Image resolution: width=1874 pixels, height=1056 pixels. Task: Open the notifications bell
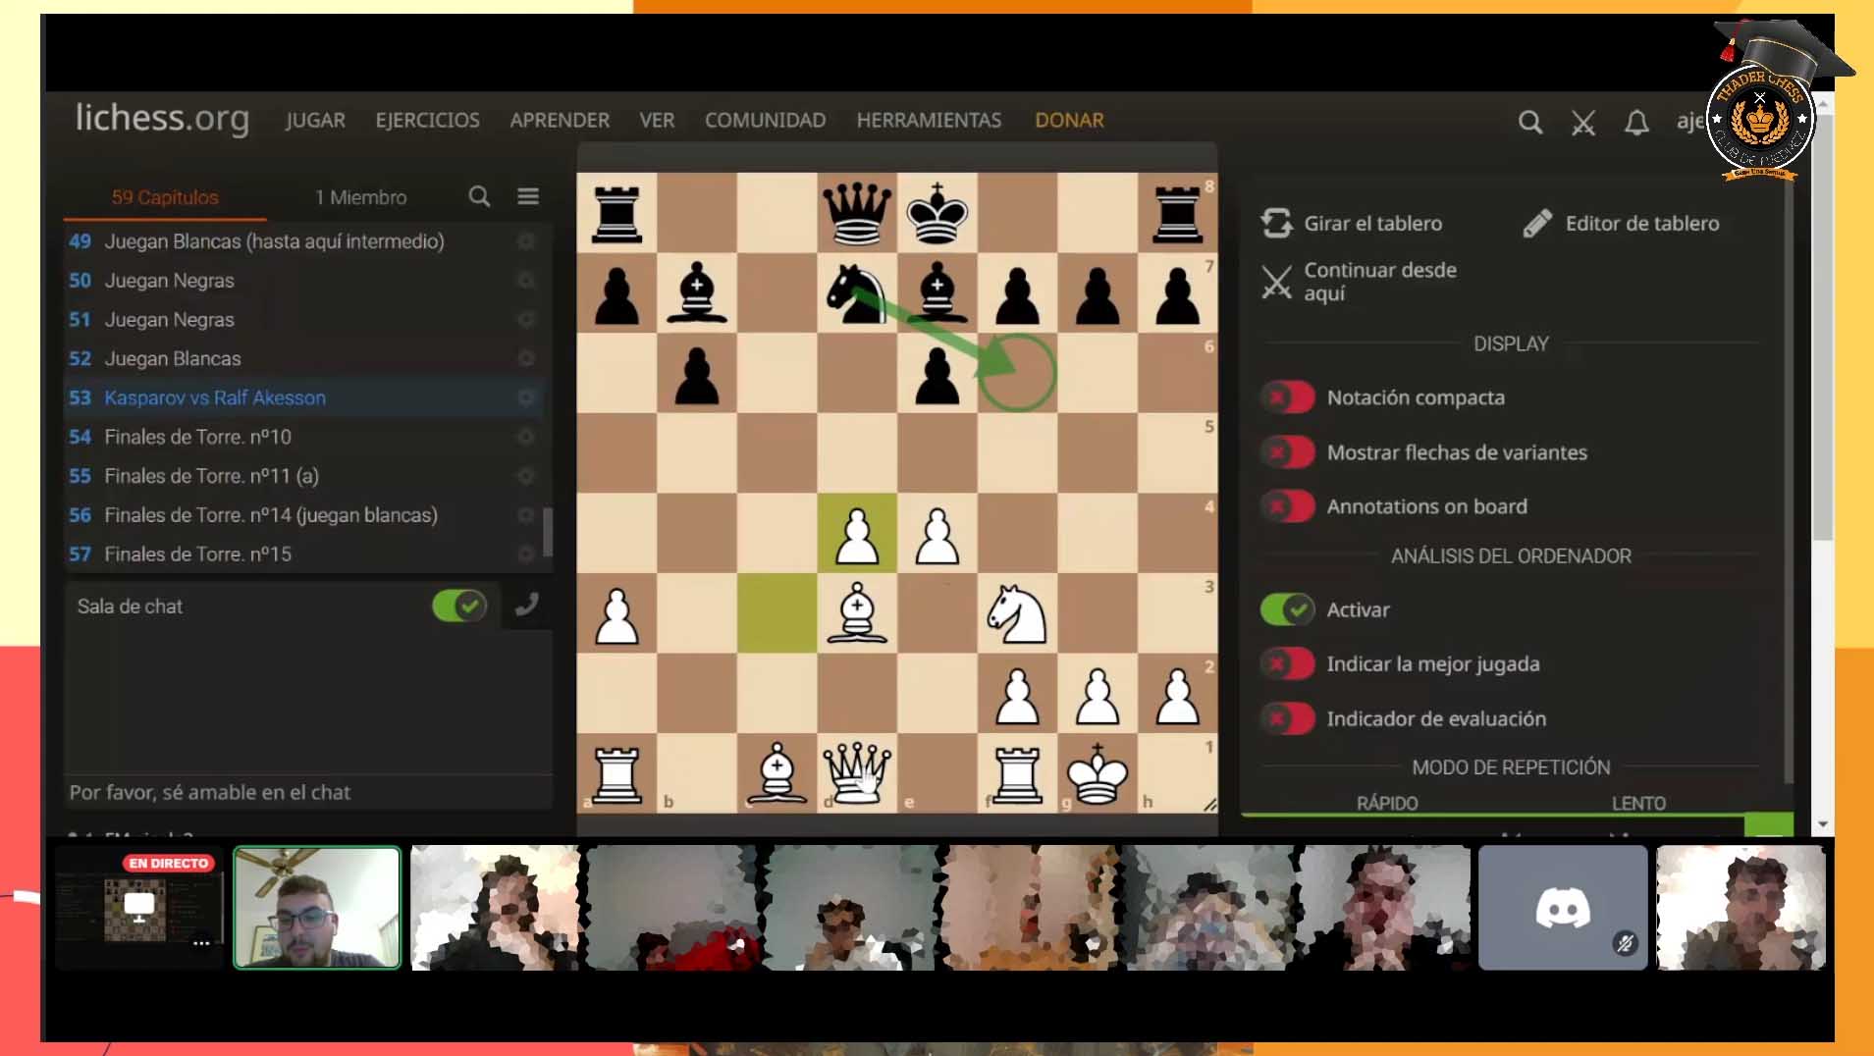click(1635, 123)
